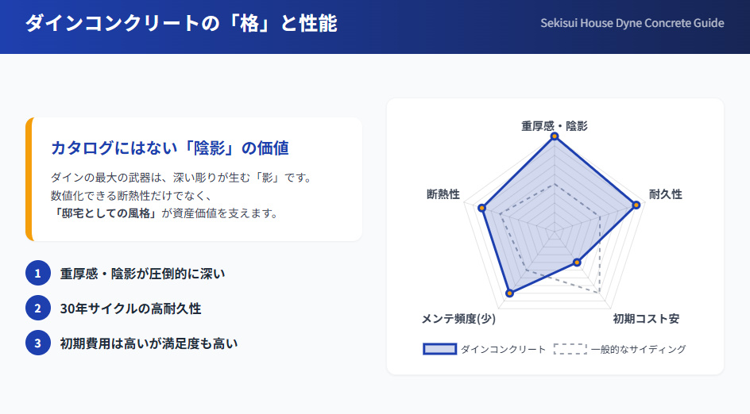Viewport: 750px width, 414px height.
Task: Toggle the ダインコンクリート legend text
Action: pyautogui.click(x=504, y=349)
